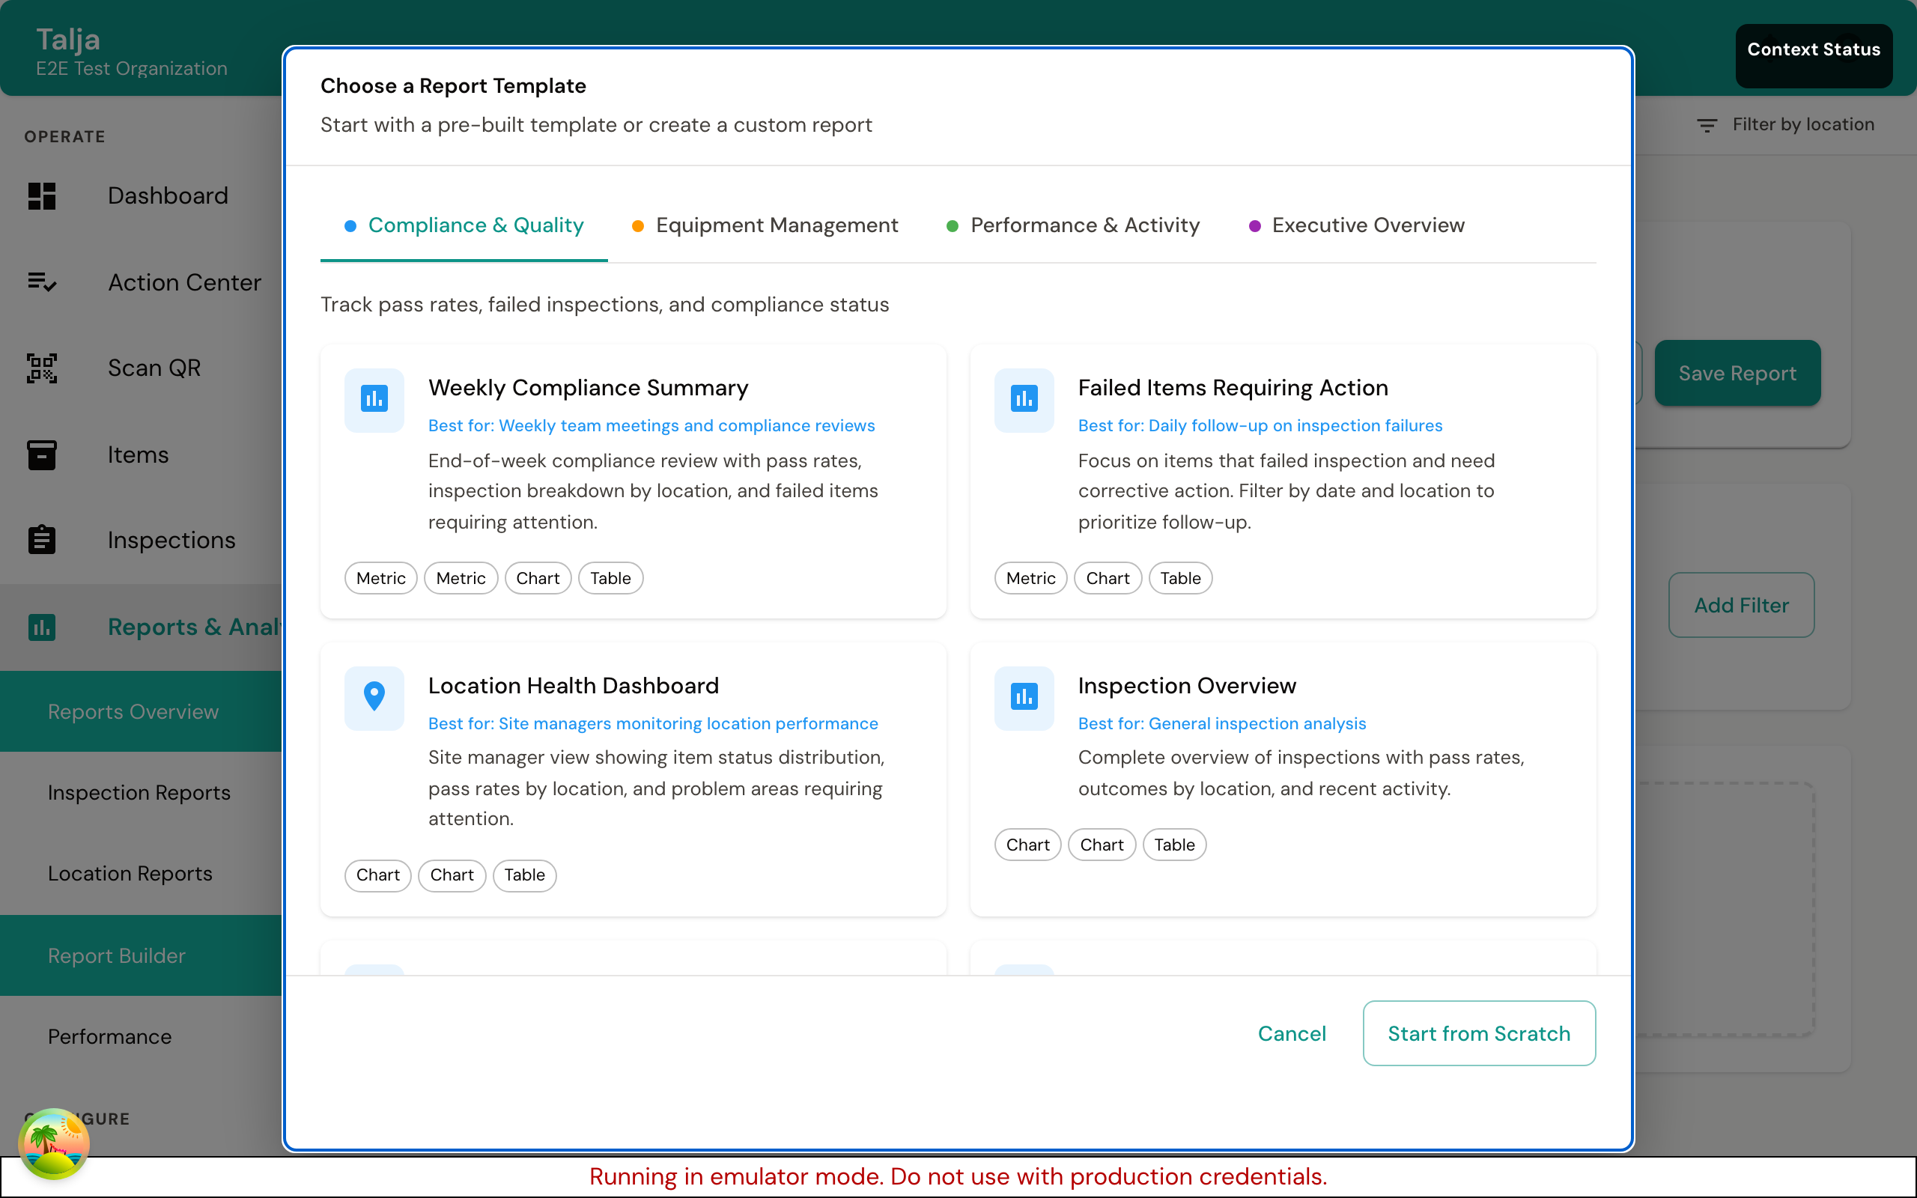The width and height of the screenshot is (1917, 1198).
Task: Click Filter by location text
Action: point(1803,124)
